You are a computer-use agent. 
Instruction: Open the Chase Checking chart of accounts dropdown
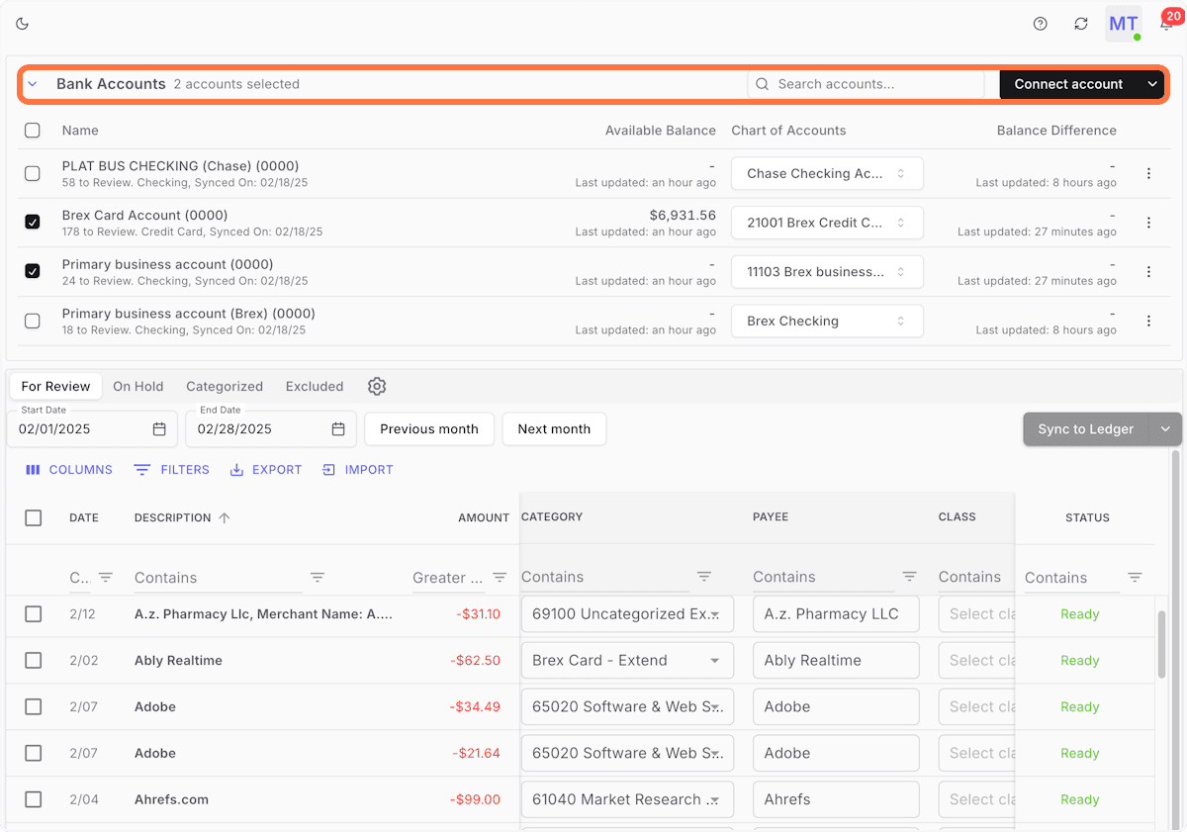pos(827,173)
